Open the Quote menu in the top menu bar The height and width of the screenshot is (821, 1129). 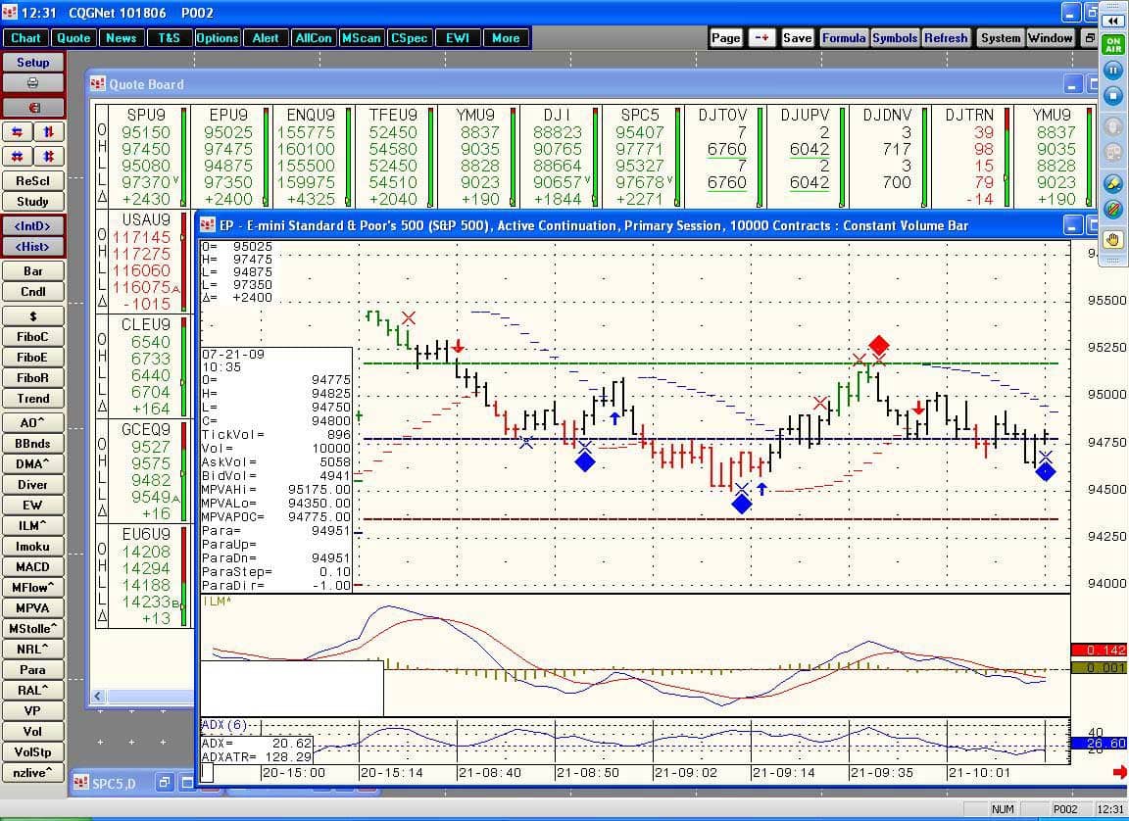(74, 37)
